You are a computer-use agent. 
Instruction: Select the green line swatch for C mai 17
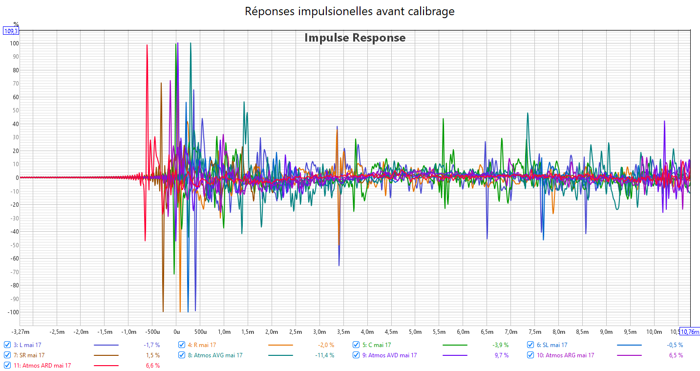[455, 345]
